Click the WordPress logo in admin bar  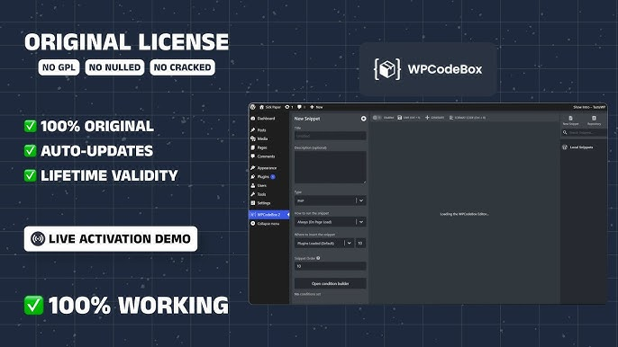click(x=253, y=107)
